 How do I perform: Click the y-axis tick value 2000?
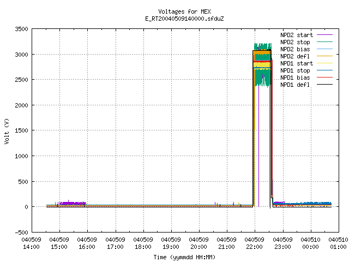click(x=22, y=105)
